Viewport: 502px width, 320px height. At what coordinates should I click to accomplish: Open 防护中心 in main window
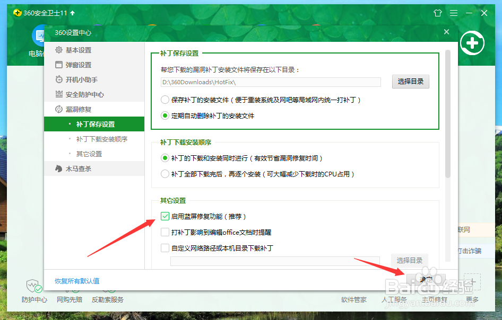click(34, 291)
